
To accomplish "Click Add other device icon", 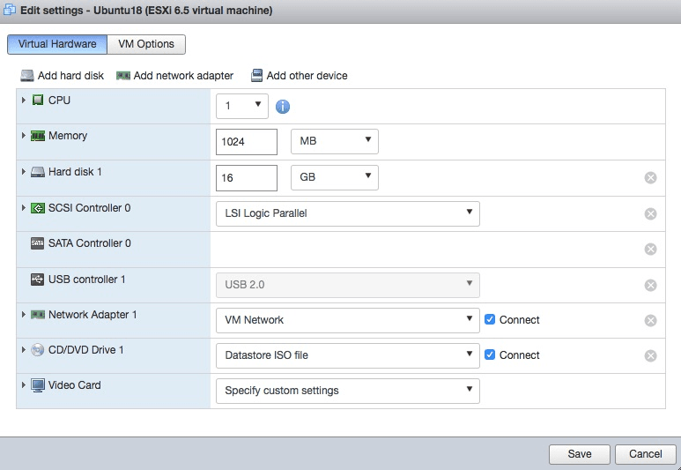I will click(257, 76).
